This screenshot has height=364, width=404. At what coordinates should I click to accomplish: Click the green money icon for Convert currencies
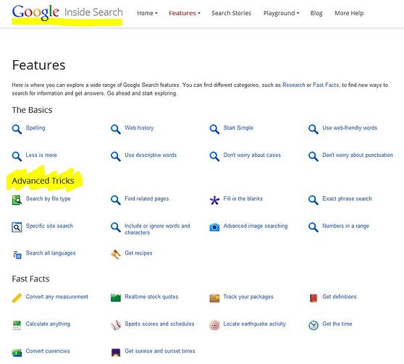(x=17, y=352)
